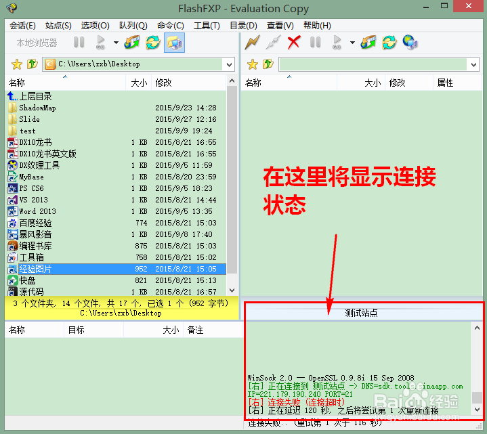487x434 pixels.
Task: Sort local files by 大小 column header
Action: tap(139, 83)
